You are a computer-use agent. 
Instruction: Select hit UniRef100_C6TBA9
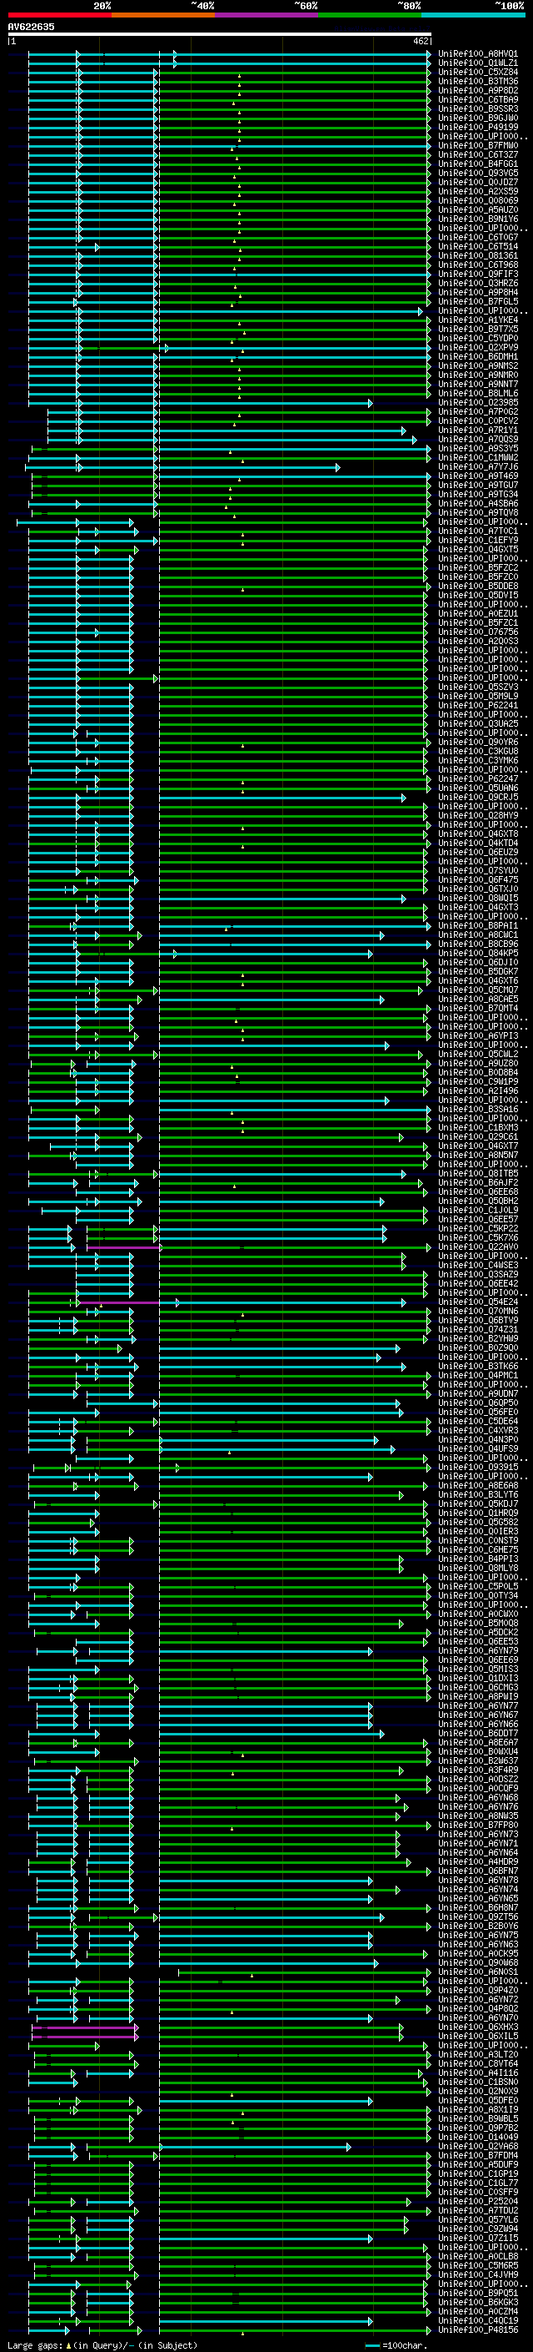[x=478, y=99]
